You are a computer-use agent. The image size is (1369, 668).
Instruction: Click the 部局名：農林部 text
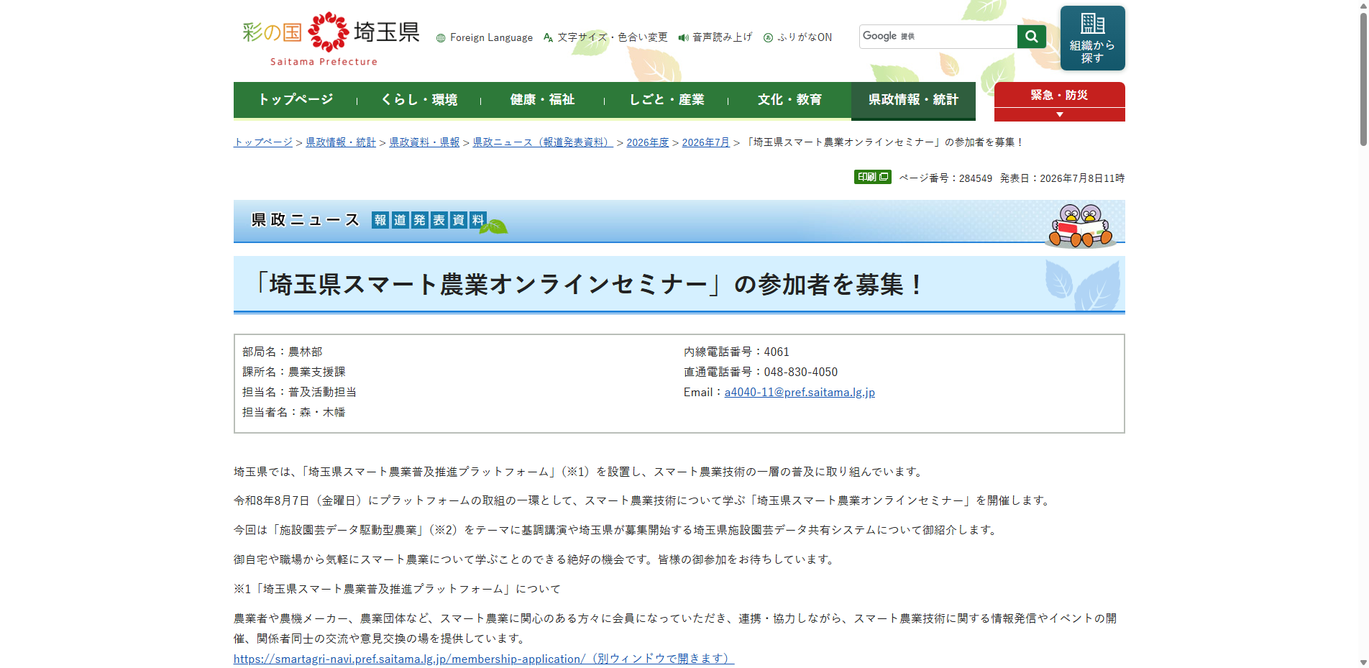[283, 352]
